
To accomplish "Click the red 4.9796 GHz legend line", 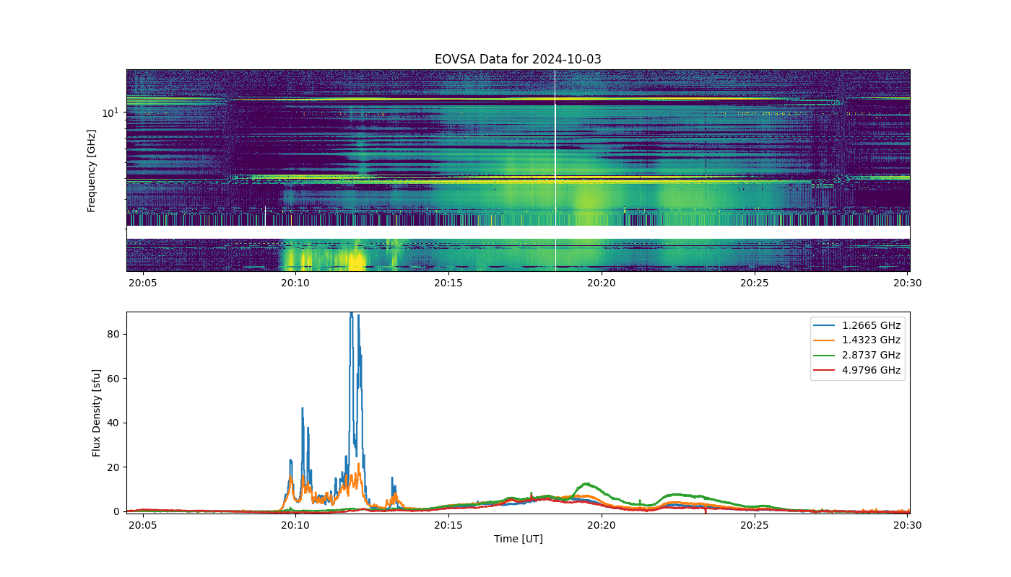I will pyautogui.click(x=826, y=370).
